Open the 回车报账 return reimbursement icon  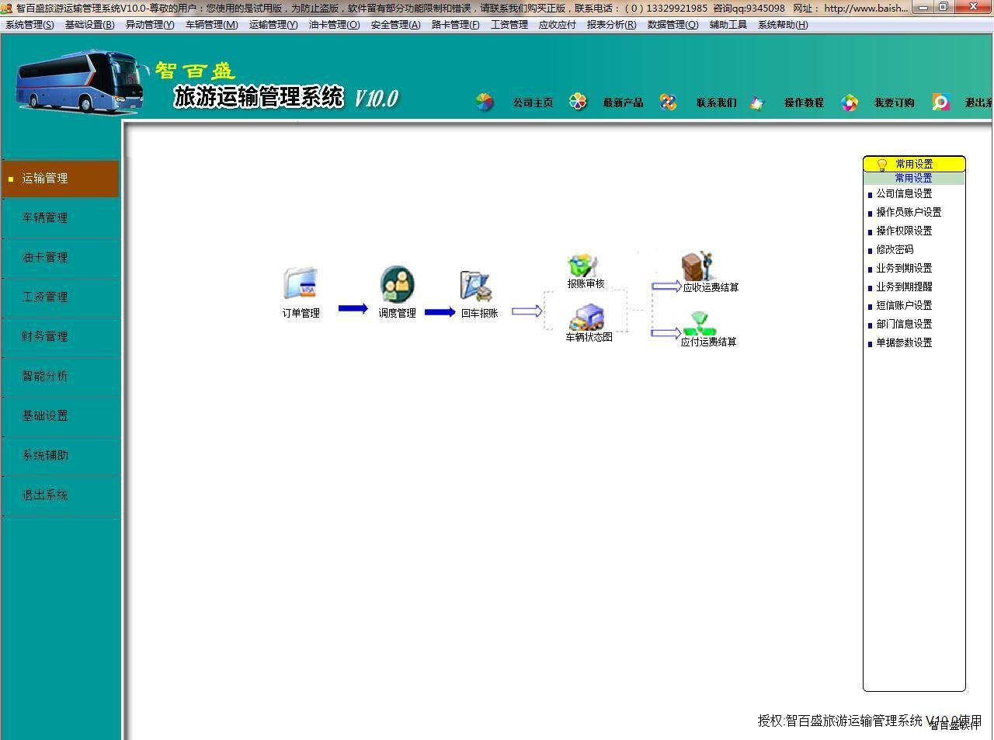(x=477, y=286)
